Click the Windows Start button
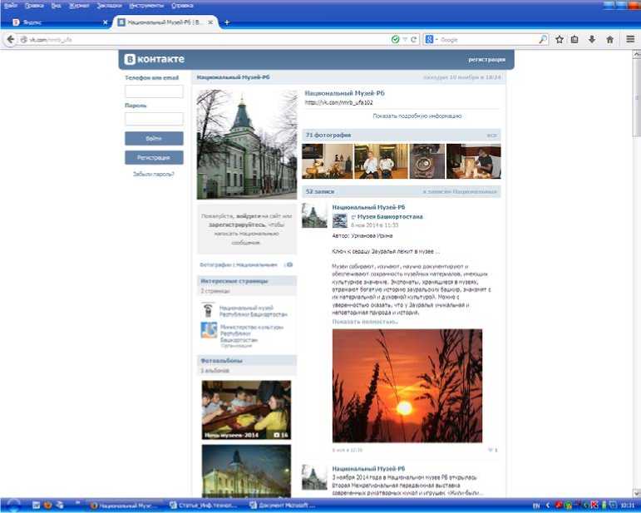Screen dimensions: 641x513 click(x=12, y=506)
